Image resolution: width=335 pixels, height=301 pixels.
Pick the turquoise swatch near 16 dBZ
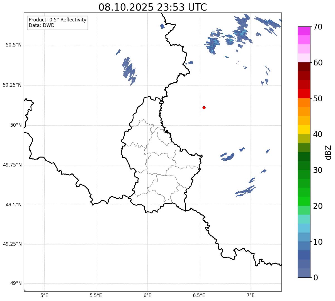304,219
